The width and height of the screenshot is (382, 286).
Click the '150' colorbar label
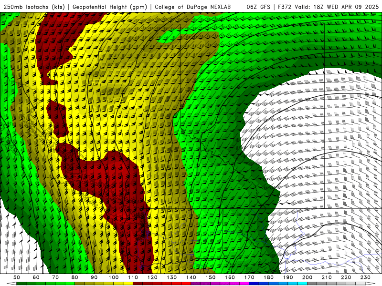click(x=211, y=277)
